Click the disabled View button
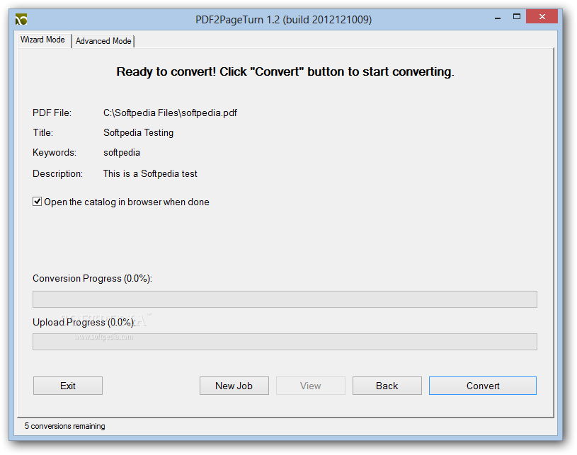The height and width of the screenshot is (455, 577). 311,386
